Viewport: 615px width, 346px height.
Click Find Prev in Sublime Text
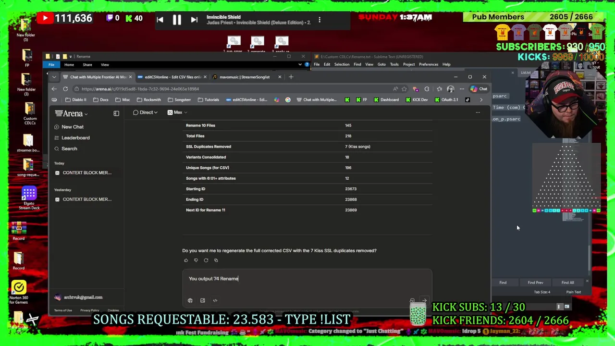tap(535, 283)
